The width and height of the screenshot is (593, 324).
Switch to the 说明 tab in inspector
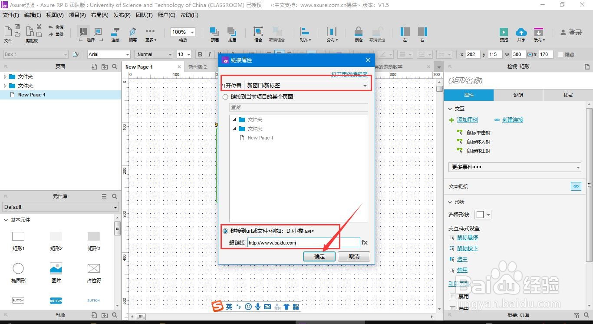click(x=518, y=95)
